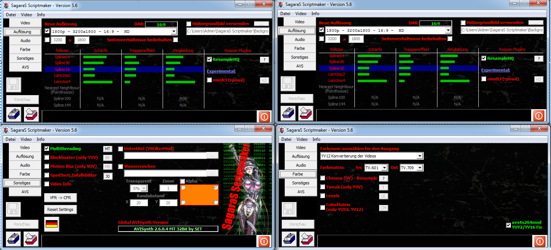551x250 pixels.
Task: Click the red card-file icon in the Sonstiges window
Action: [x=31, y=239]
